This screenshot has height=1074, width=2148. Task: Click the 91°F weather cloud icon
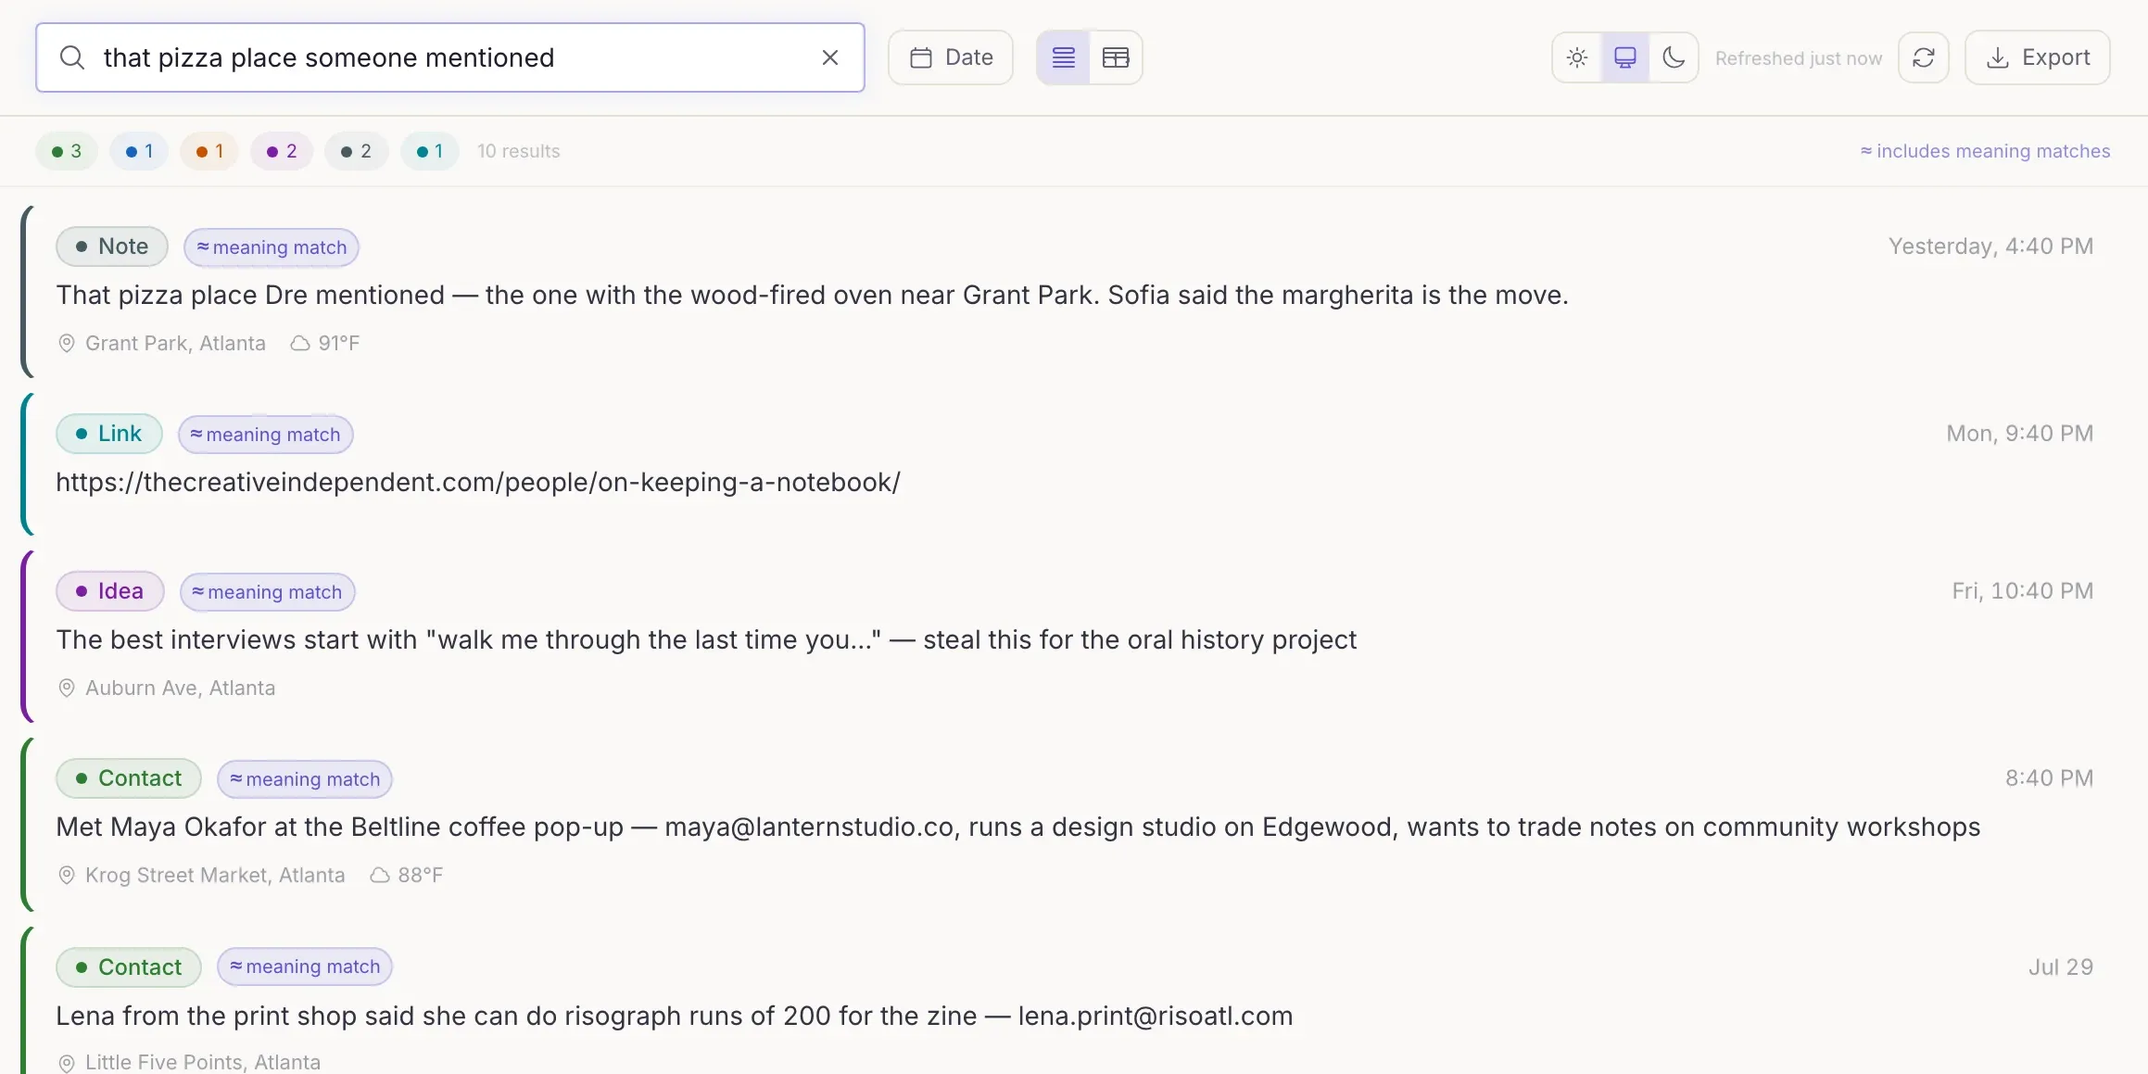coord(300,344)
